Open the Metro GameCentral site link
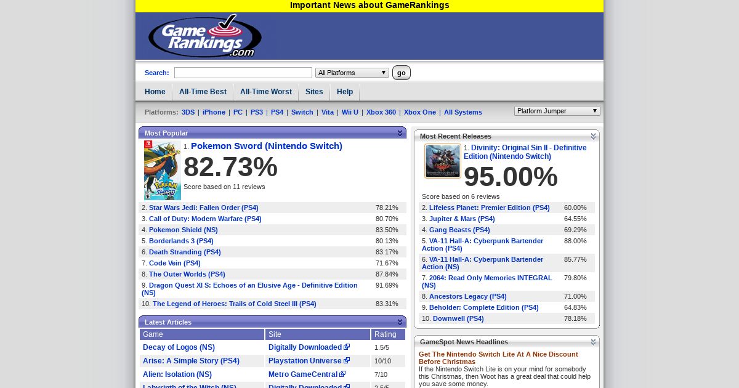739x388 pixels. [303, 374]
